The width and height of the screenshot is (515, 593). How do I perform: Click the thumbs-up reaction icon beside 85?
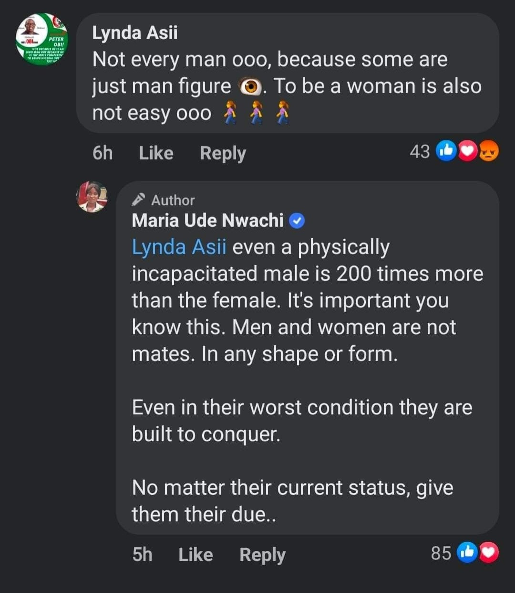click(467, 552)
